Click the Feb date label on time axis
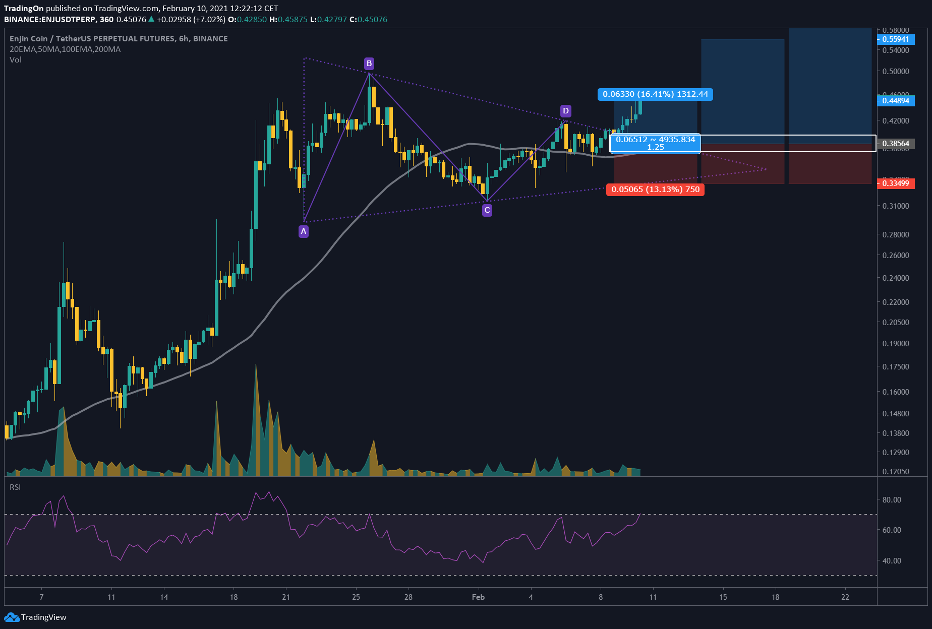Image resolution: width=932 pixels, height=629 pixels. click(478, 597)
